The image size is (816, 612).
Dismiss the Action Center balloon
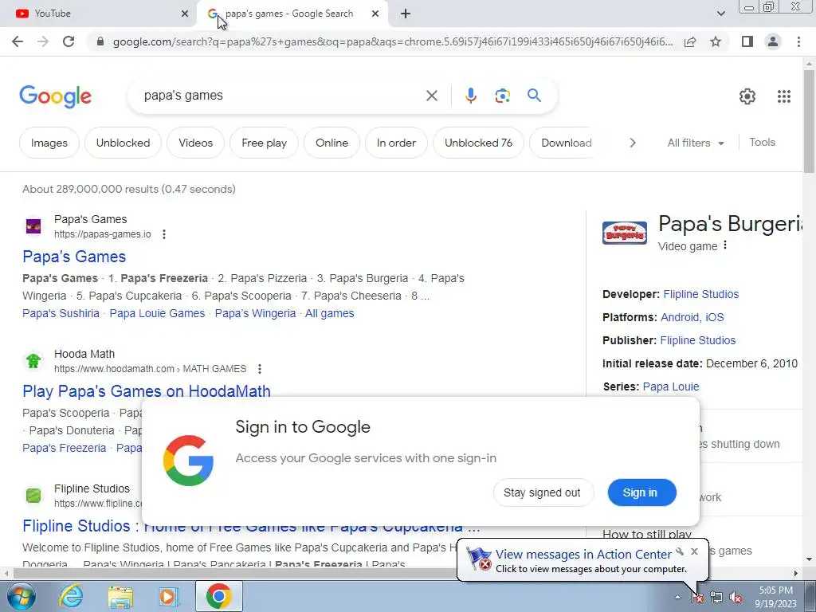click(x=694, y=551)
